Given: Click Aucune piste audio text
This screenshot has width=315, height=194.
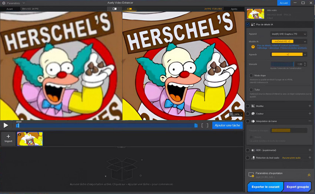Looking at the screenshot, I should [x=291, y=158].
